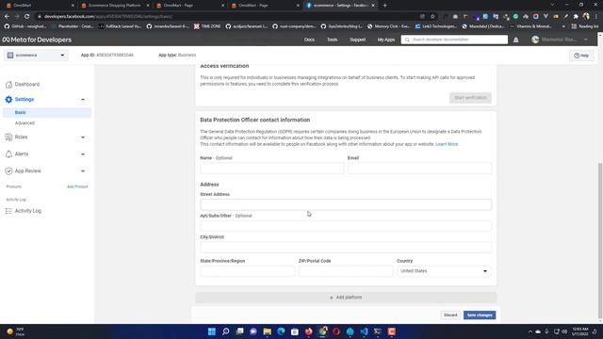Open File Explorer from taskbar
The height and width of the screenshot is (339, 603).
(267, 331)
